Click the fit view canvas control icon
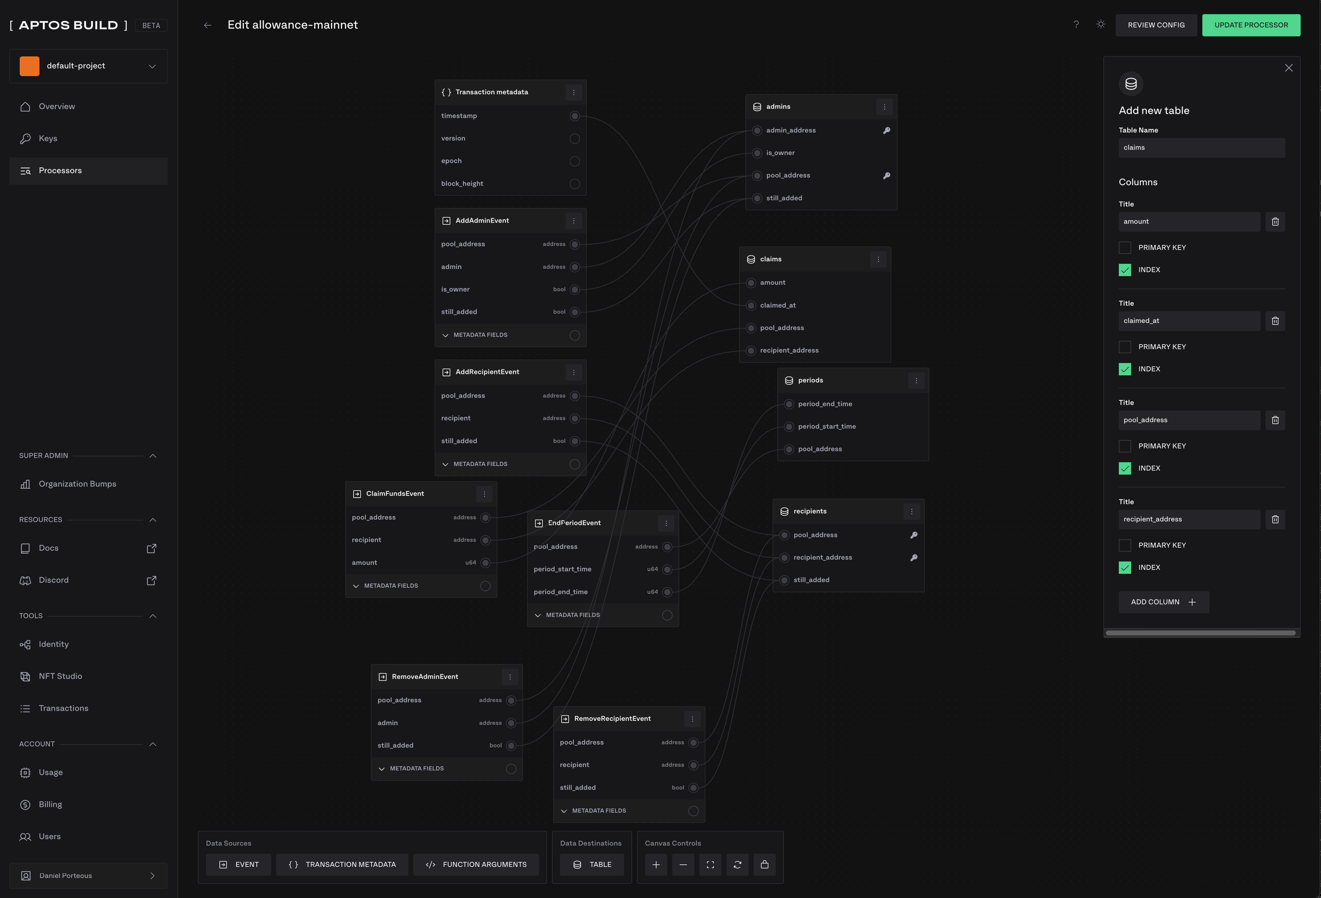The height and width of the screenshot is (898, 1321). 710,864
